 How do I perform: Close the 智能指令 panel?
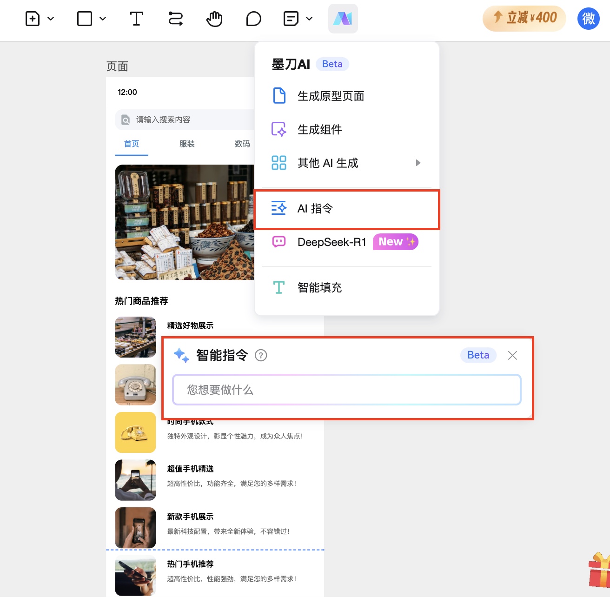(512, 355)
